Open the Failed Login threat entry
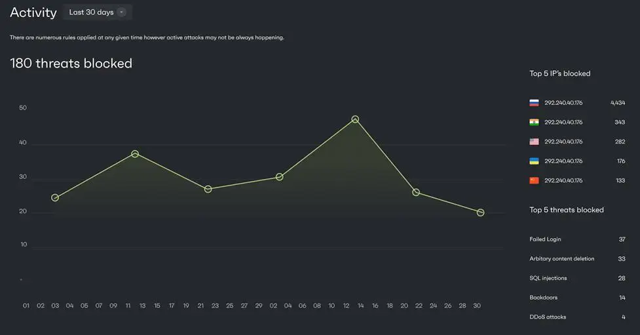 click(x=545, y=239)
